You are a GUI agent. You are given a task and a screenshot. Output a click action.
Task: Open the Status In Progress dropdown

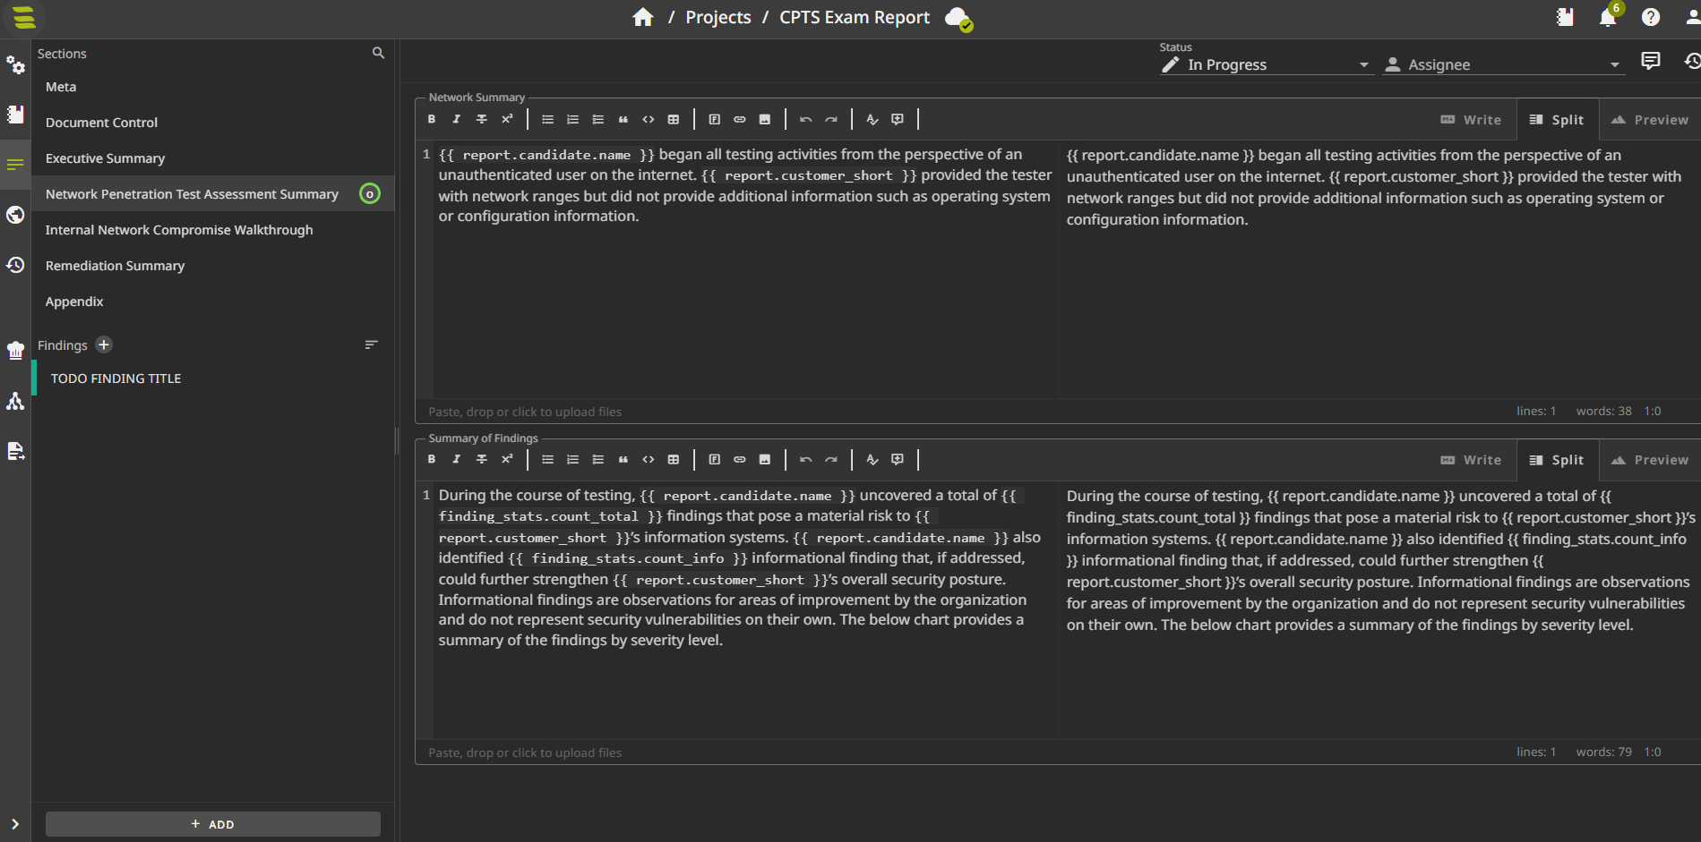1266,64
